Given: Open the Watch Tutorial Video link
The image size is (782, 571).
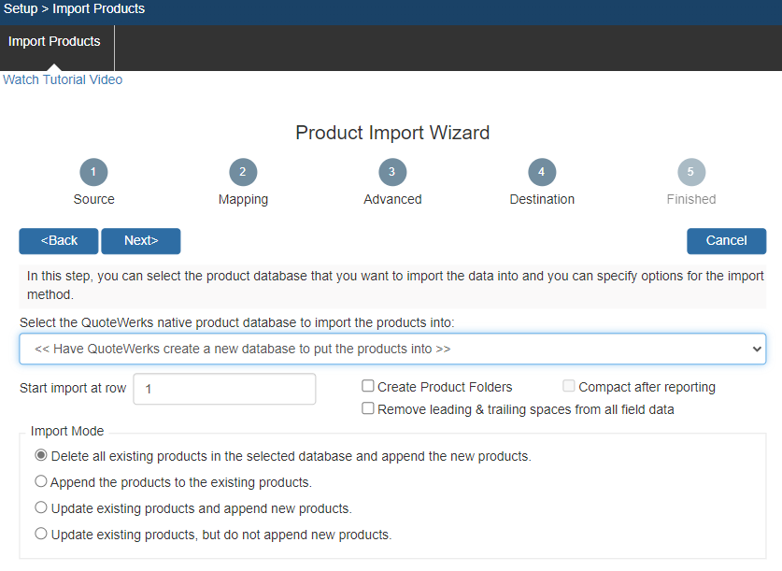Looking at the screenshot, I should (63, 80).
